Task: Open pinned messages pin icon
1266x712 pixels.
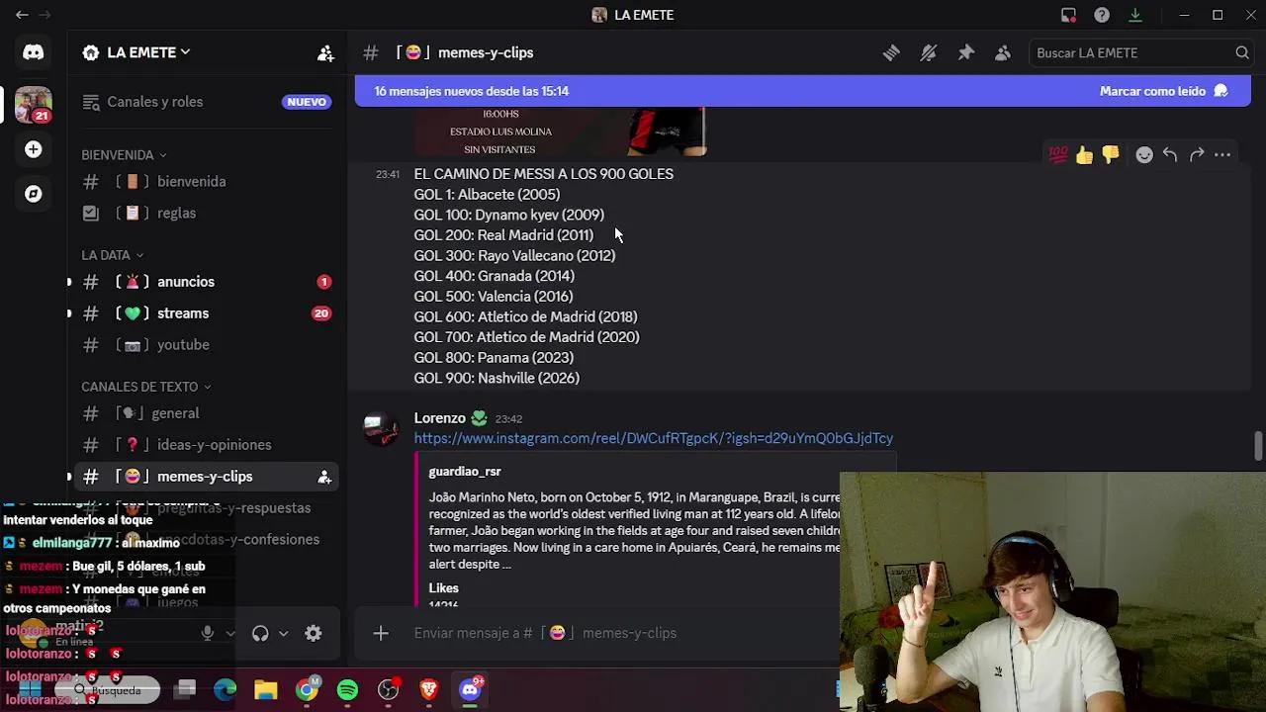Action: pos(965,53)
